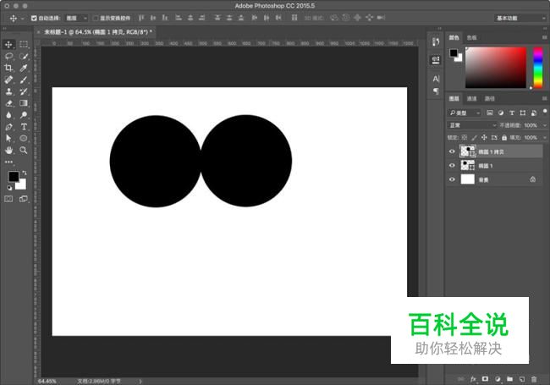Filter layers by pixel layers
The image size is (550, 385).
click(x=490, y=113)
